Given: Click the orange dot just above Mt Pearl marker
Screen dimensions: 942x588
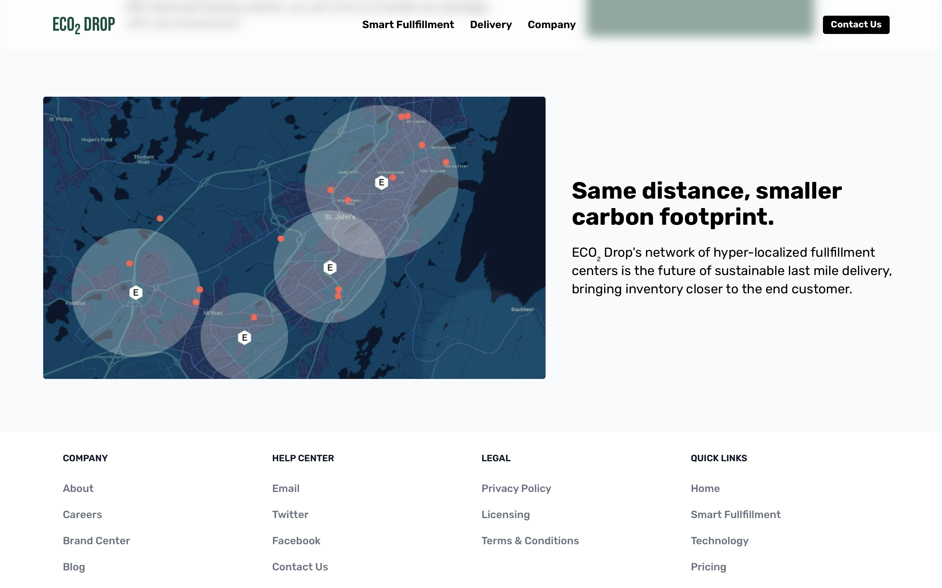Looking at the screenshot, I should click(254, 317).
